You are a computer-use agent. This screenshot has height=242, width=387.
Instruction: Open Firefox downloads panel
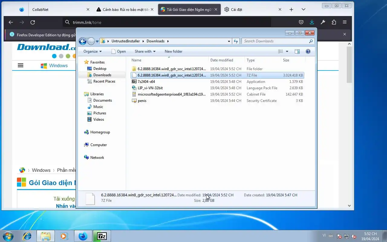click(x=312, y=22)
